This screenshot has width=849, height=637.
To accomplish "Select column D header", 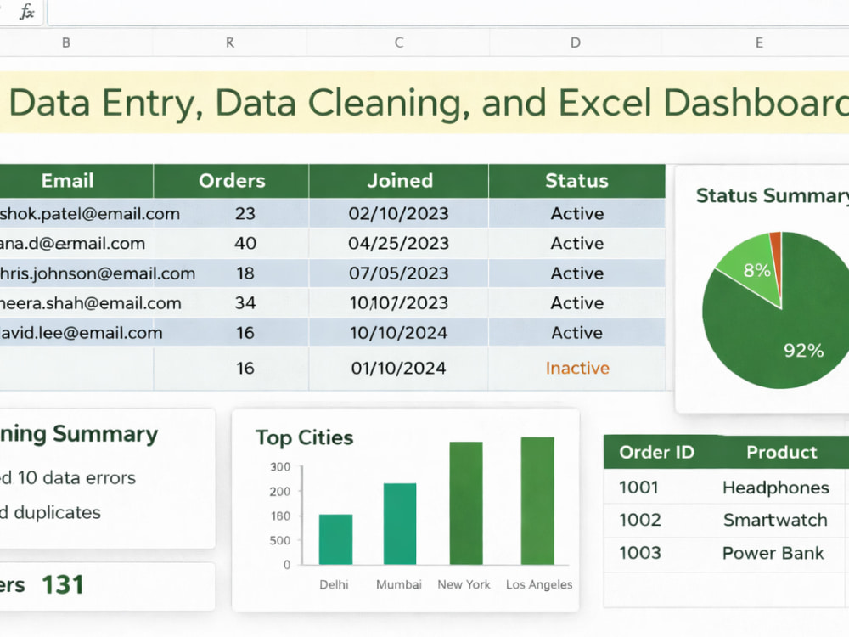I will click(x=576, y=42).
